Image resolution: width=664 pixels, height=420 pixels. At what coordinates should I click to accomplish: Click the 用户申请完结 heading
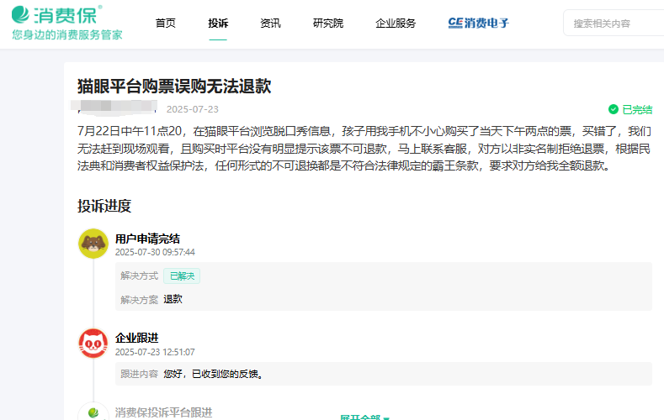[147, 239]
